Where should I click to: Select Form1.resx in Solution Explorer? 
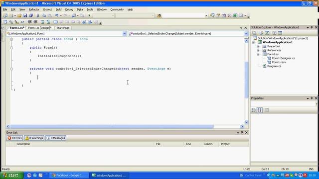[x=279, y=62]
